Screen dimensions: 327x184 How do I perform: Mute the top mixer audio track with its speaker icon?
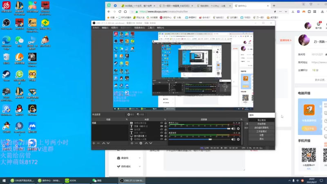pyautogui.click(x=233, y=129)
